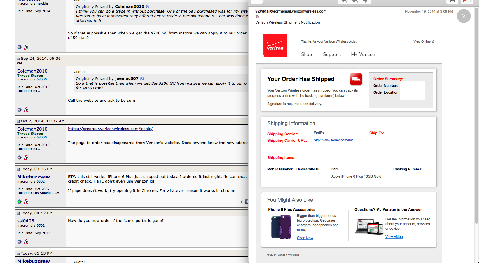Click view-post arrow next to quoted Coleman2010
The height and width of the screenshot is (263, 479).
pos(147,7)
